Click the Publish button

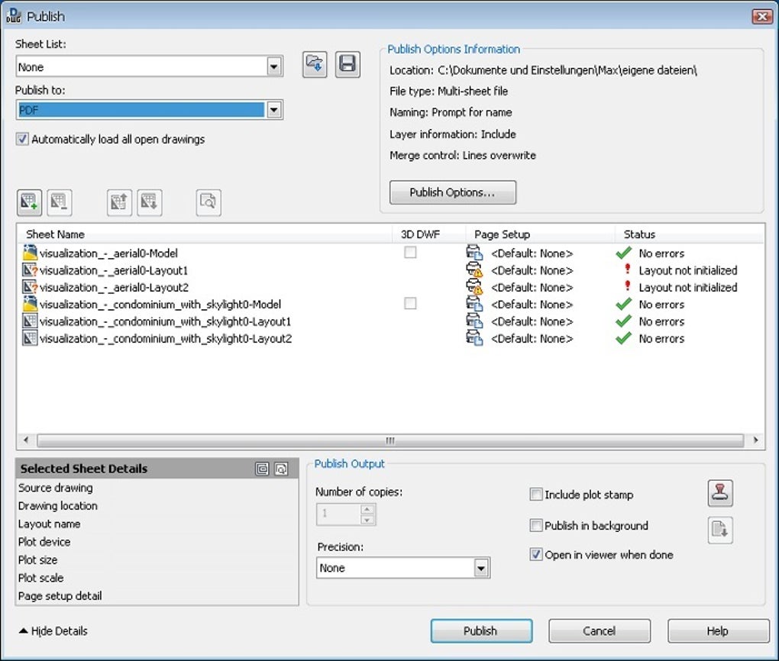click(481, 630)
